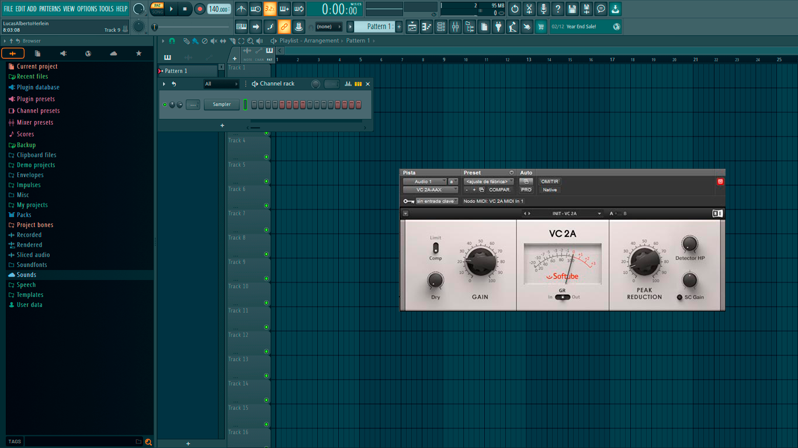The height and width of the screenshot is (448, 798).
Task: Enable the link icon highlighted orange
Action: 284,26
